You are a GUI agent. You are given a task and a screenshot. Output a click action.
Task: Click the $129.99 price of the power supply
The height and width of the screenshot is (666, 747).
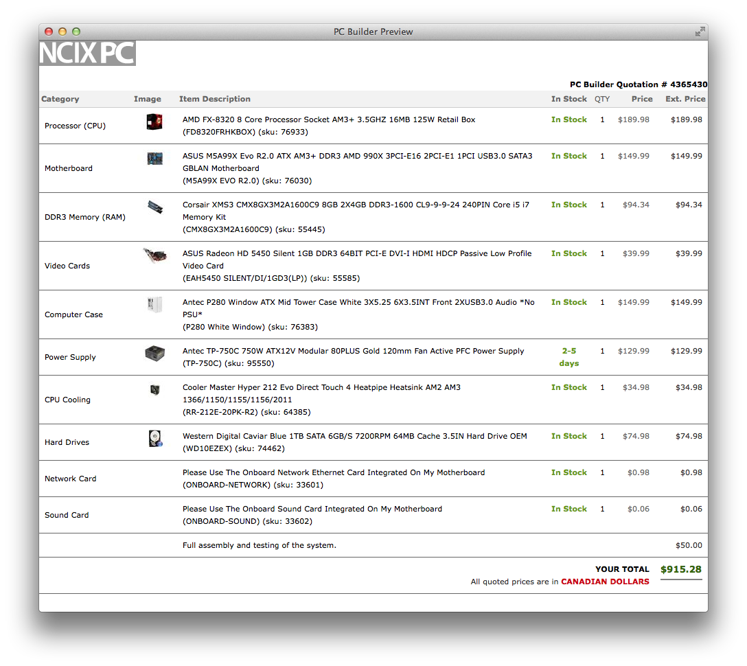(634, 351)
